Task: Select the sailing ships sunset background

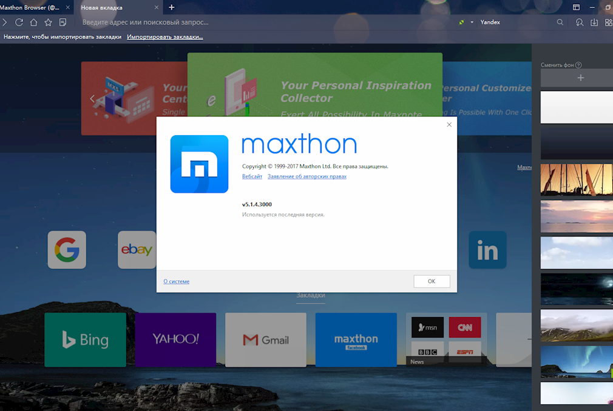Action: coord(577,180)
